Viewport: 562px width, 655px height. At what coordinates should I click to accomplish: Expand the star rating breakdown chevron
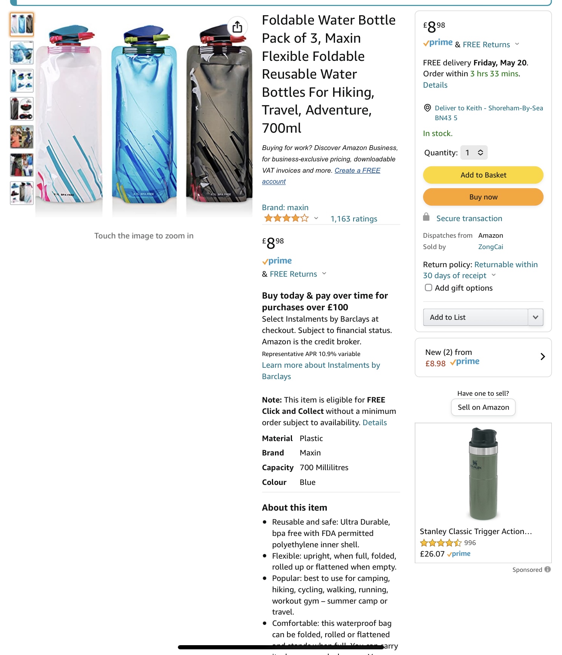coord(316,218)
